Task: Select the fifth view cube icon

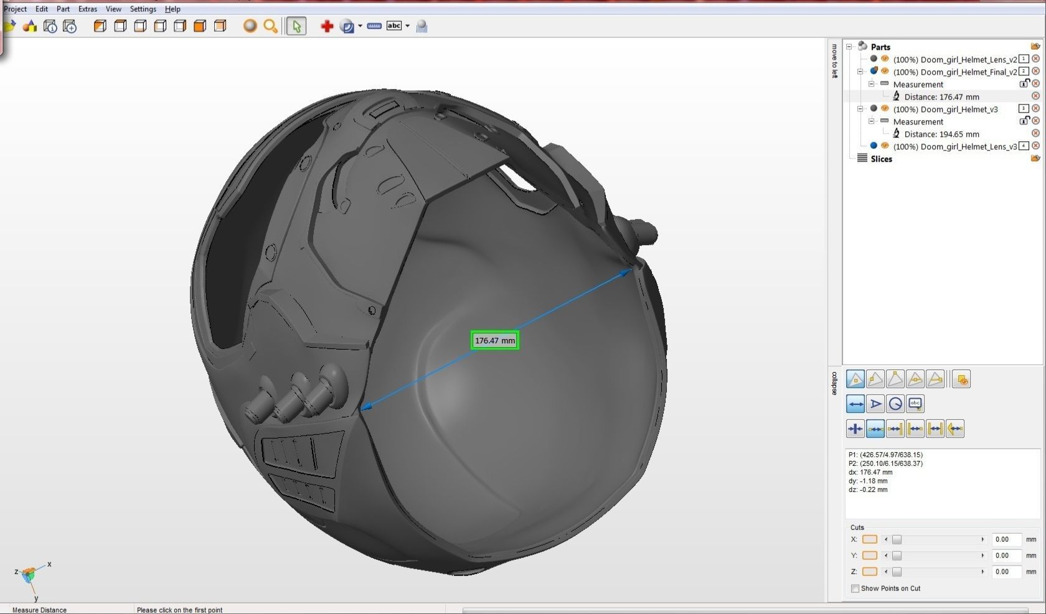Action: click(180, 26)
